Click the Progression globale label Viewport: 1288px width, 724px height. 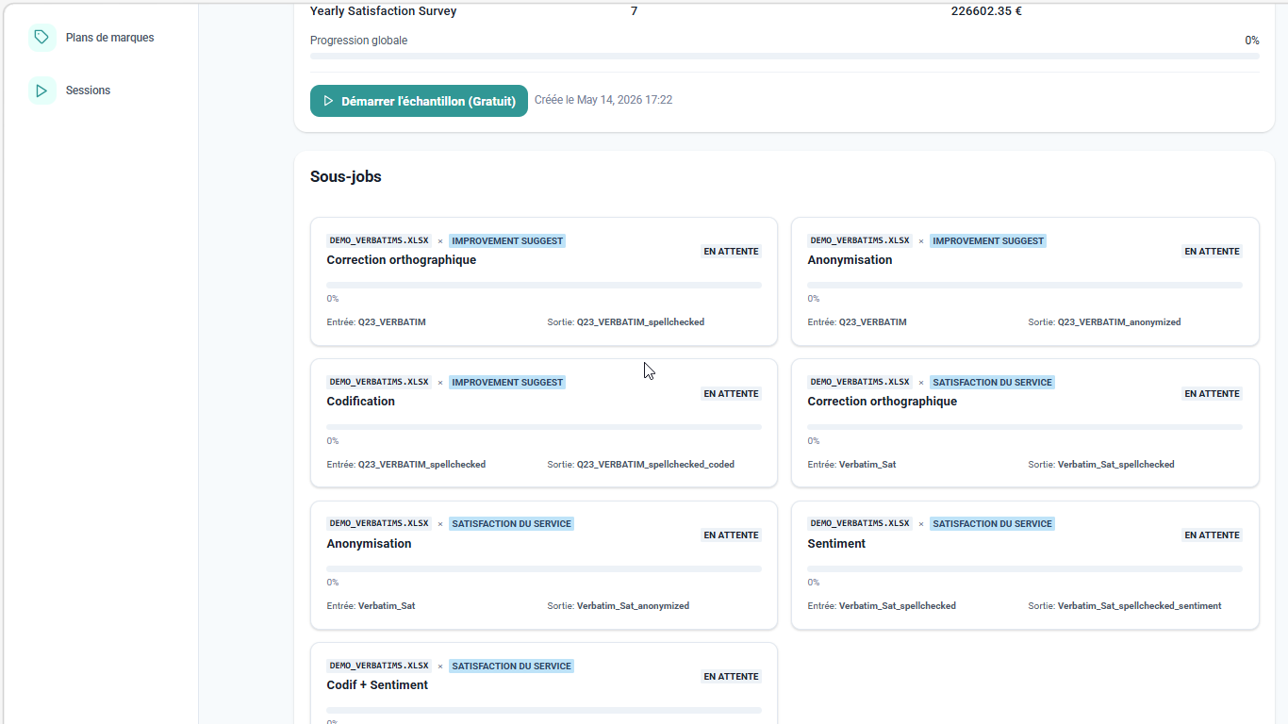pos(358,41)
